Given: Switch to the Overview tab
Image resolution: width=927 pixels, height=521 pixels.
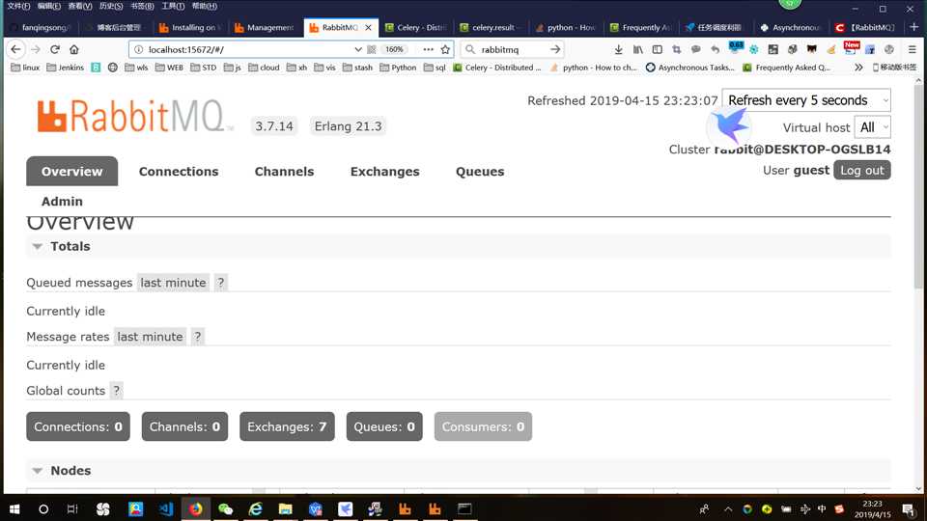Looking at the screenshot, I should [x=72, y=172].
